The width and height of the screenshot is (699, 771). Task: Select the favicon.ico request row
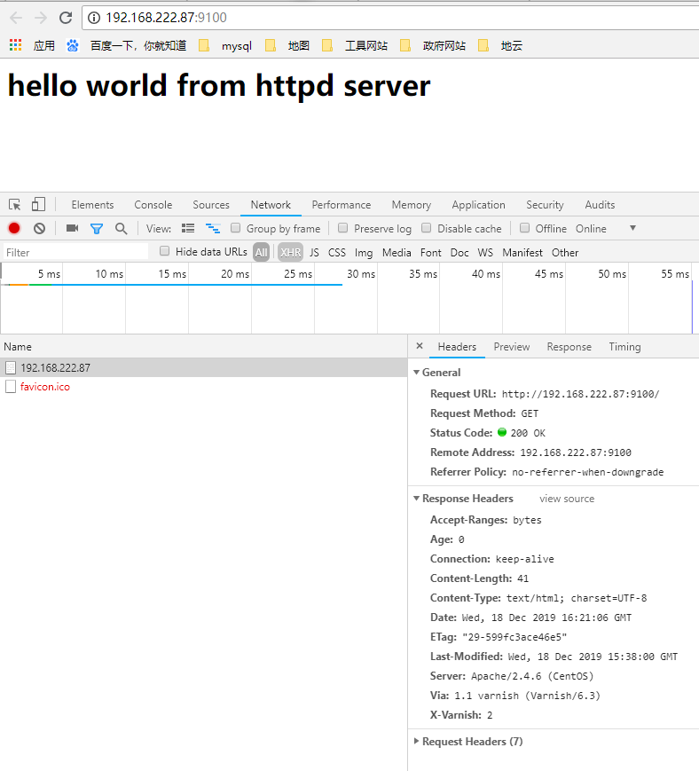pos(203,387)
